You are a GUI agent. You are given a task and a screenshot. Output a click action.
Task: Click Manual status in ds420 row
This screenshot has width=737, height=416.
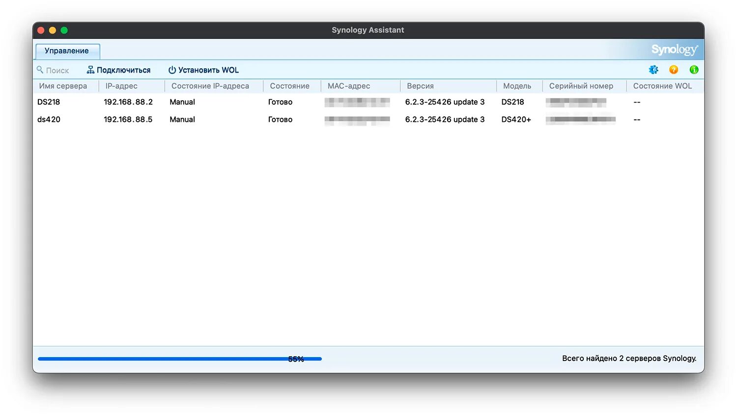click(x=182, y=119)
